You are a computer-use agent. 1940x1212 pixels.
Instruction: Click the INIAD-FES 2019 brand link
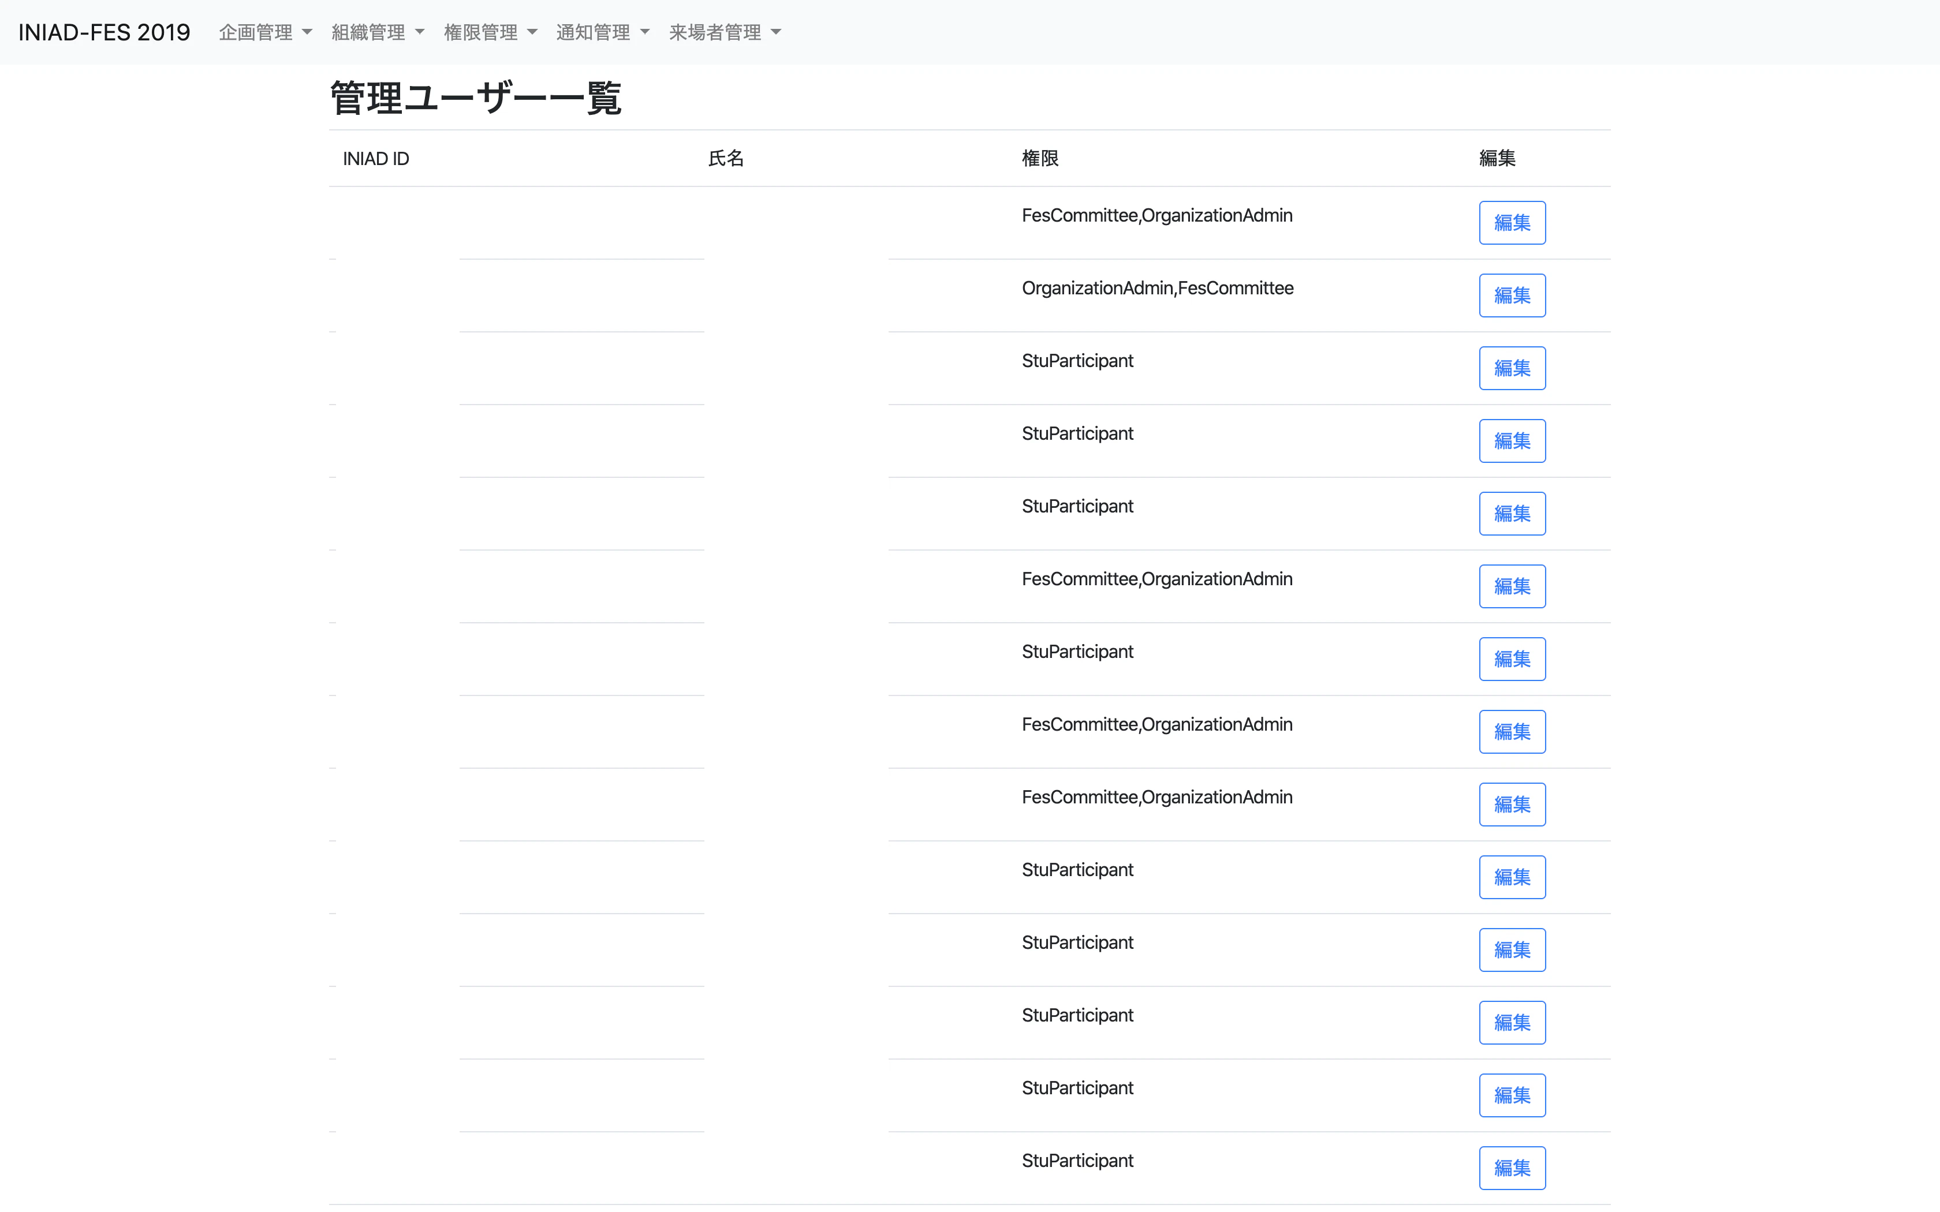[x=104, y=32]
